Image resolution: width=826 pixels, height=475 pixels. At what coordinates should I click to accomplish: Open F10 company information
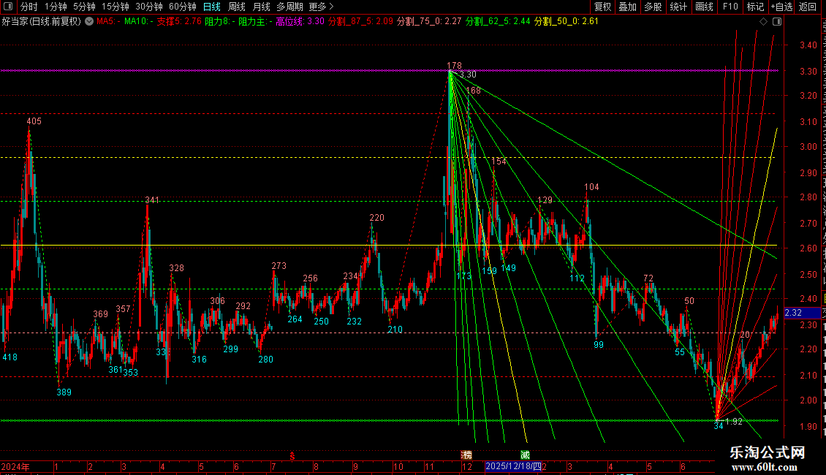click(730, 7)
